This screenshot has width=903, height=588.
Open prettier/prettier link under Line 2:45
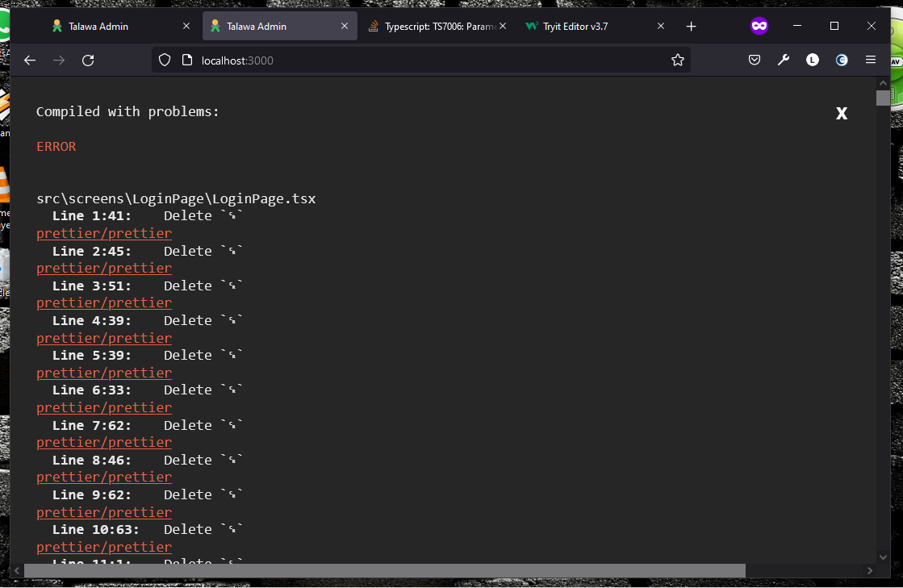pyautogui.click(x=104, y=268)
